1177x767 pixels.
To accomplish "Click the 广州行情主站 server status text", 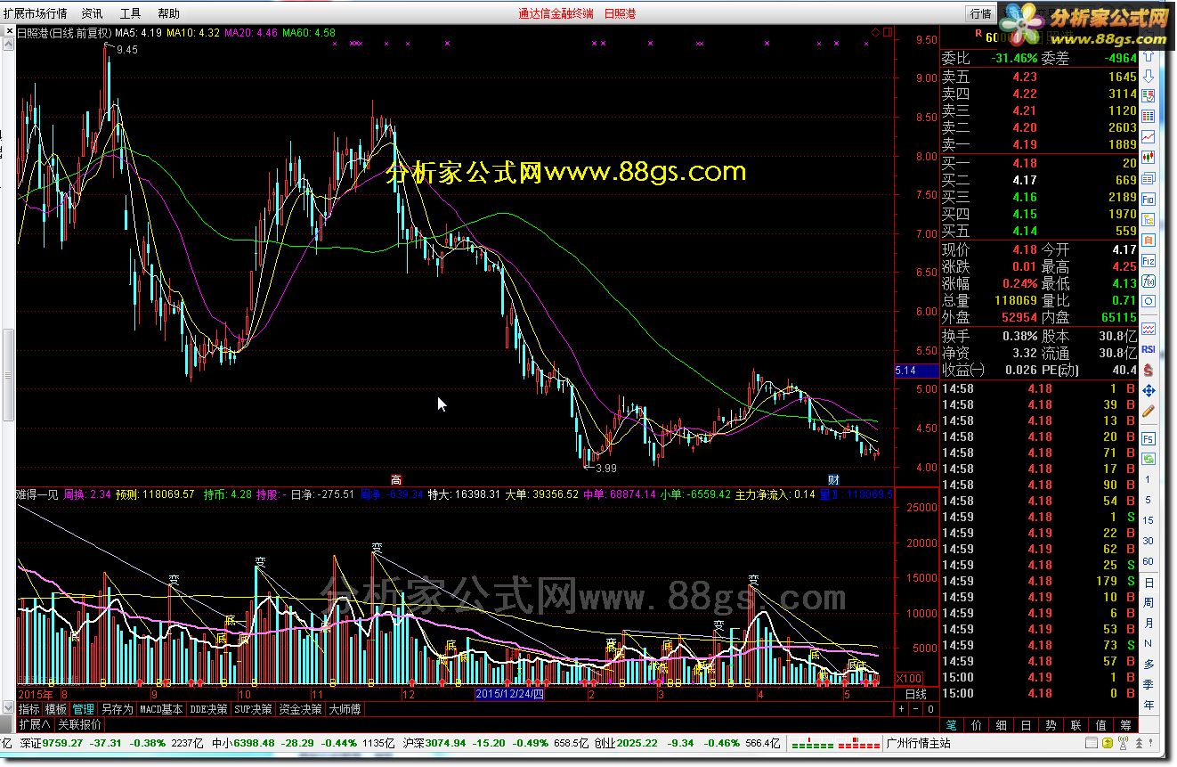I will (x=919, y=743).
